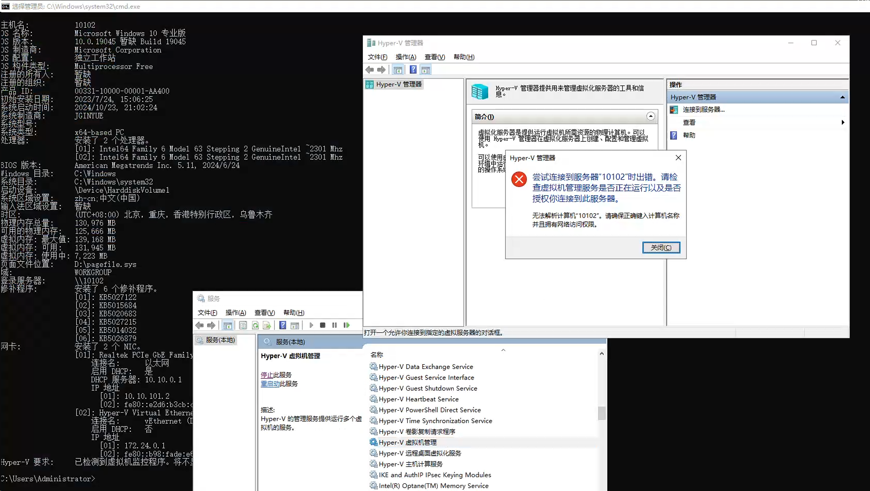Screen dimensions: 870x491
Task: Click red error icon in dialog
Action: pos(519,179)
